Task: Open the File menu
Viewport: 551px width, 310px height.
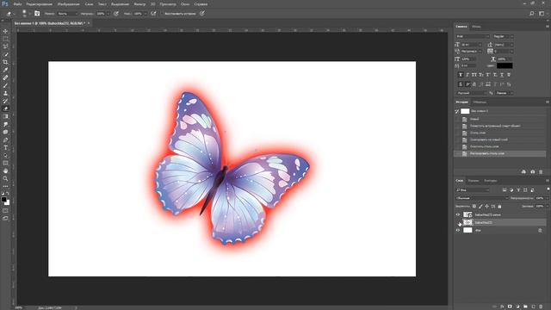Action: pyautogui.click(x=17, y=4)
